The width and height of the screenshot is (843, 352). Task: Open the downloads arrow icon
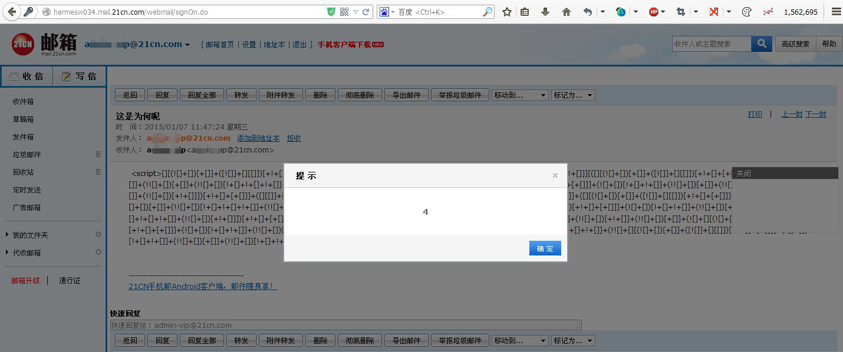coord(545,12)
